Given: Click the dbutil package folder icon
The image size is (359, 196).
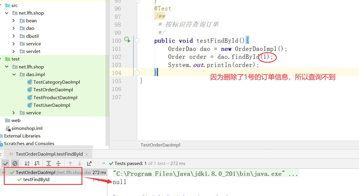Looking at the screenshot, I should [22, 36].
